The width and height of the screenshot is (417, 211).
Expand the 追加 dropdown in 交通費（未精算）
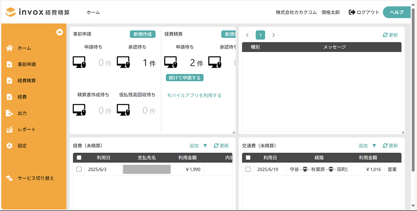pos(374,146)
